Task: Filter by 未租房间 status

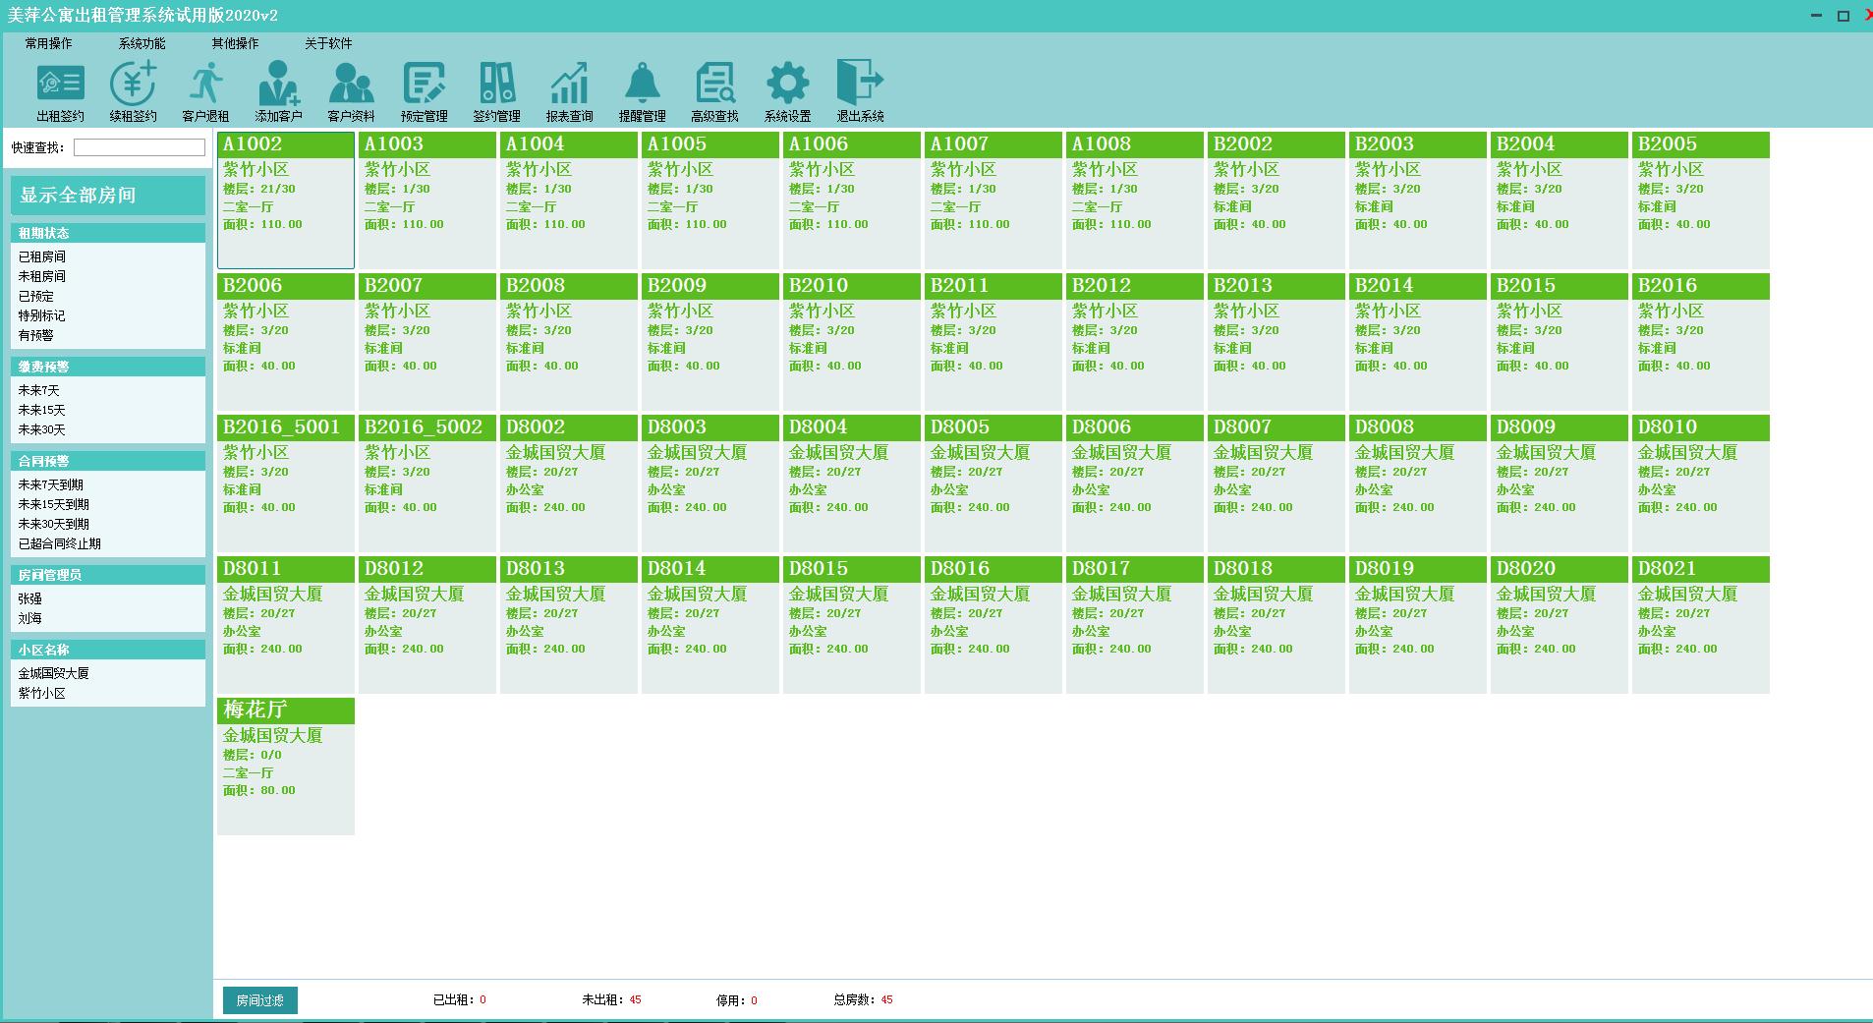Action: pyautogui.click(x=42, y=276)
